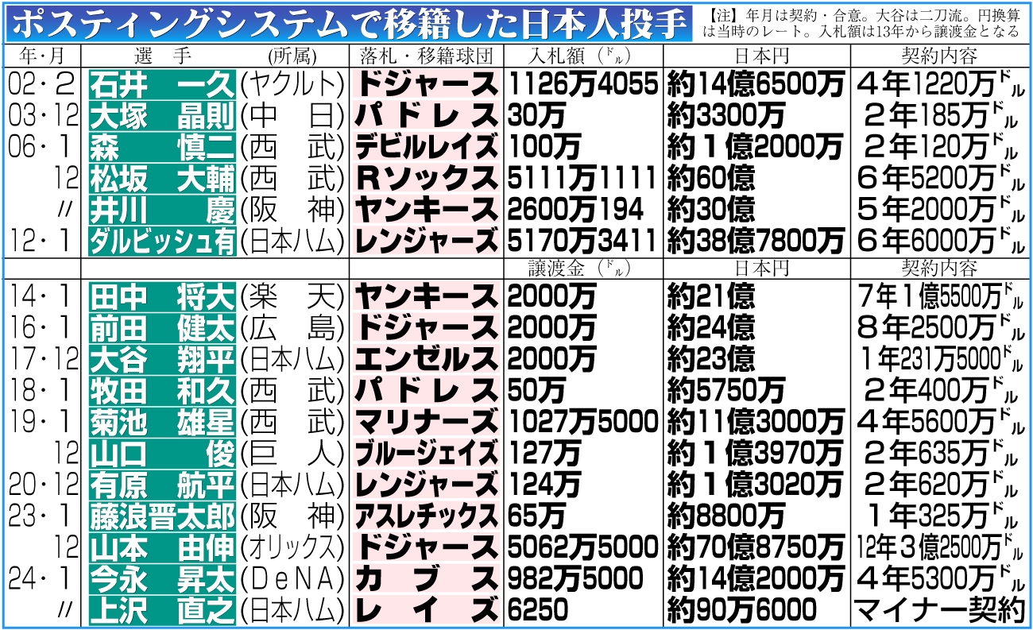Click player name '前田健太'
This screenshot has height=630, width=1033.
click(x=162, y=329)
